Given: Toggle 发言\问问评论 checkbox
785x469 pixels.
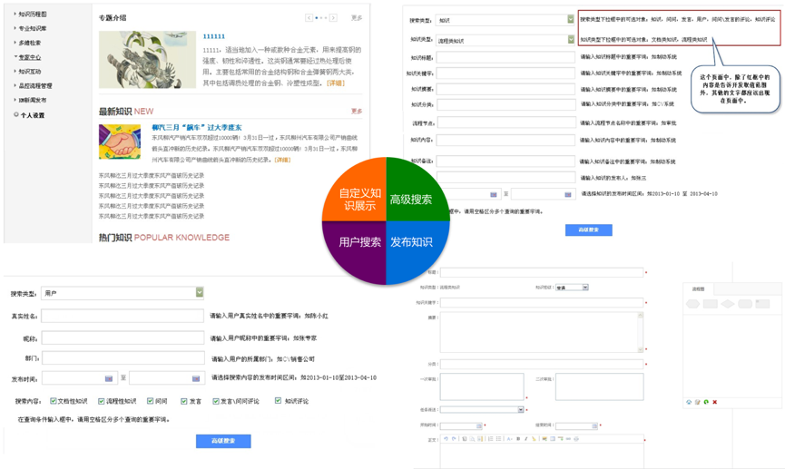Looking at the screenshot, I should tap(216, 400).
